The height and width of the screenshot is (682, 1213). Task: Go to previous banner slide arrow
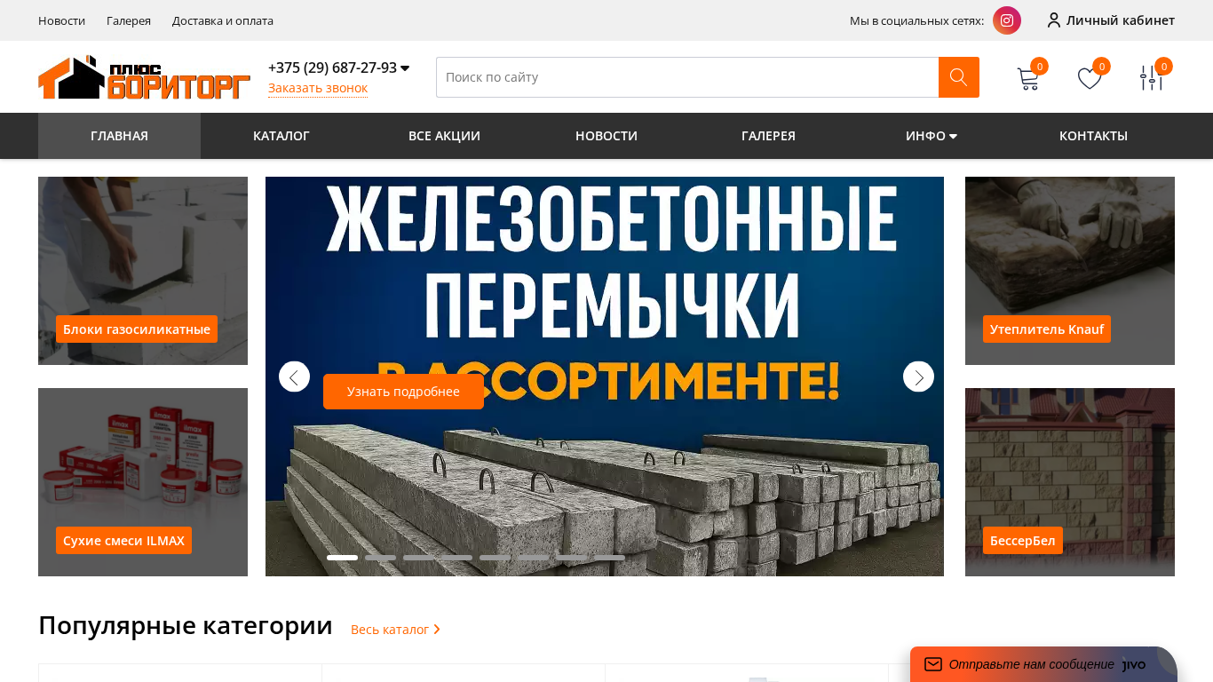coord(294,377)
